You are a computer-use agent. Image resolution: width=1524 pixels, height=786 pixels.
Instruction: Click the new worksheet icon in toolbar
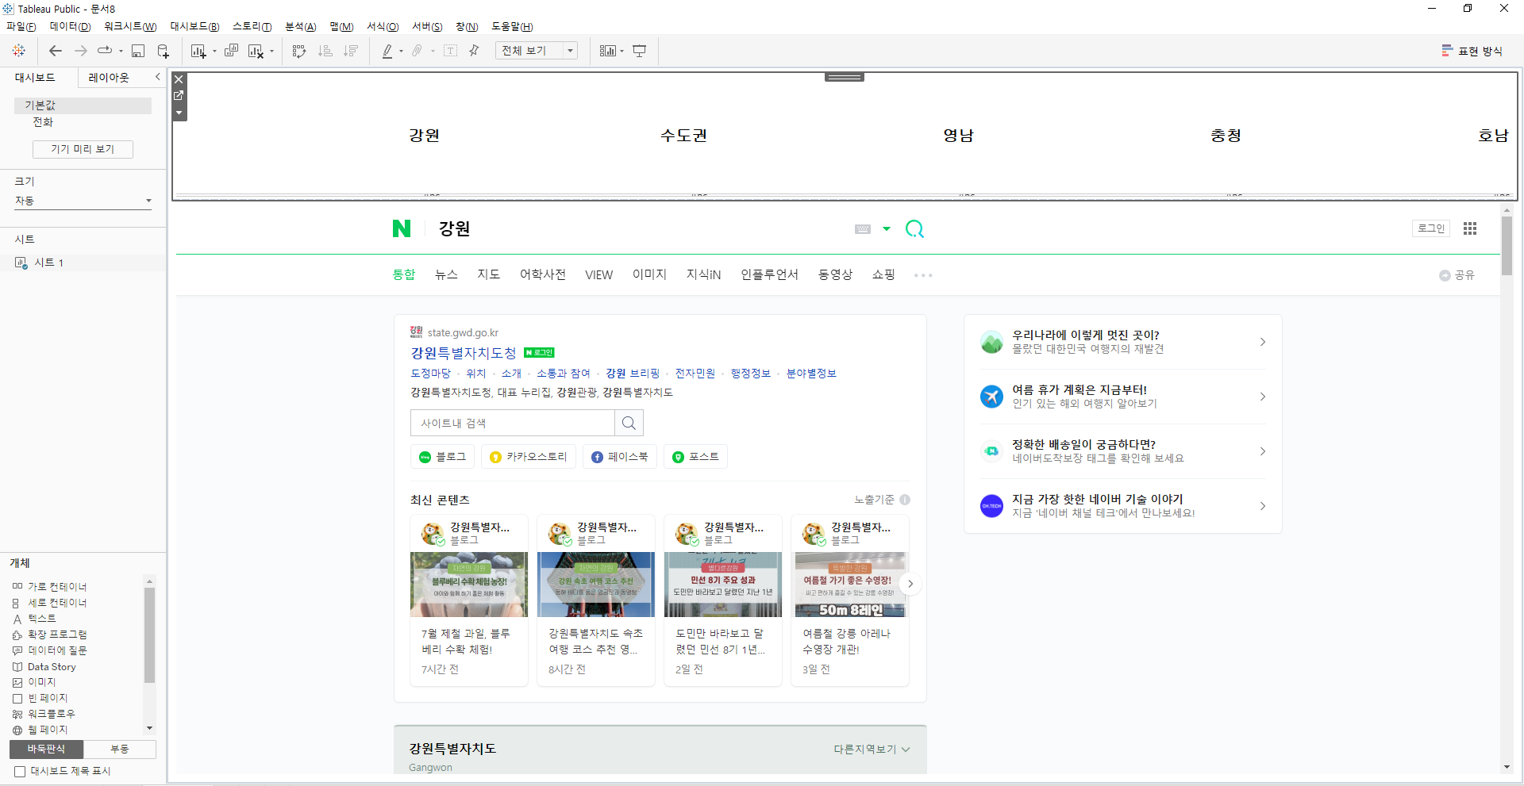click(198, 51)
